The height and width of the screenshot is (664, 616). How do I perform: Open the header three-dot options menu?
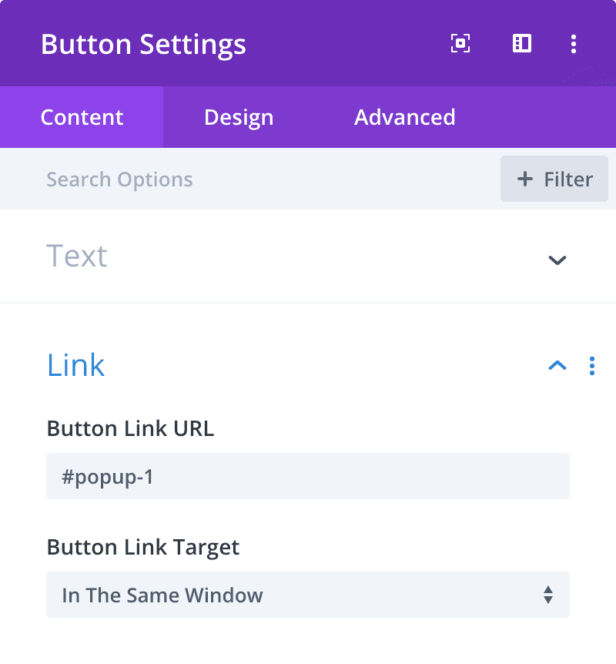coord(573,44)
